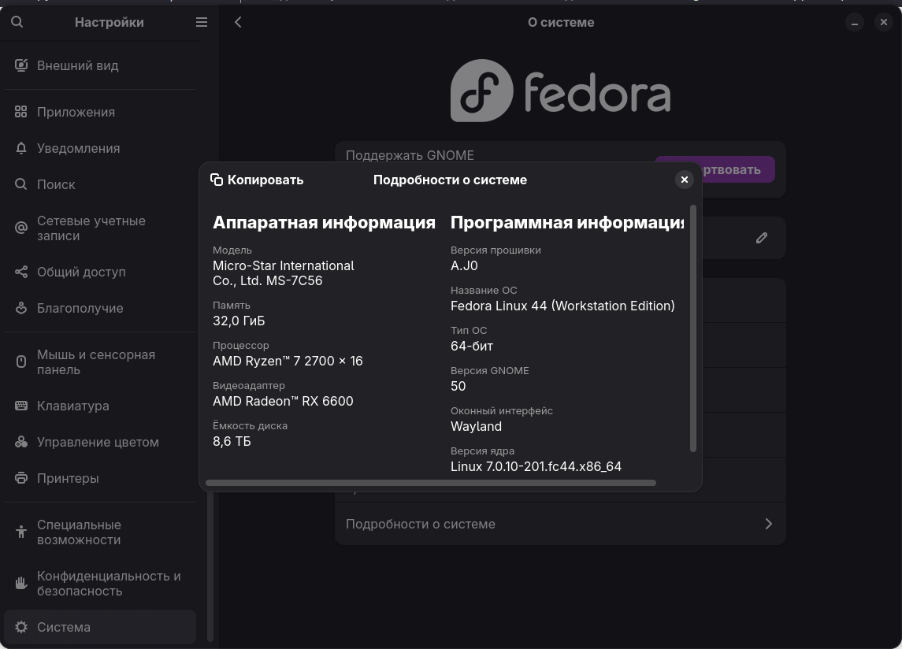The height and width of the screenshot is (649, 902).
Task: Click firmware version value A.J0
Action: point(464,265)
